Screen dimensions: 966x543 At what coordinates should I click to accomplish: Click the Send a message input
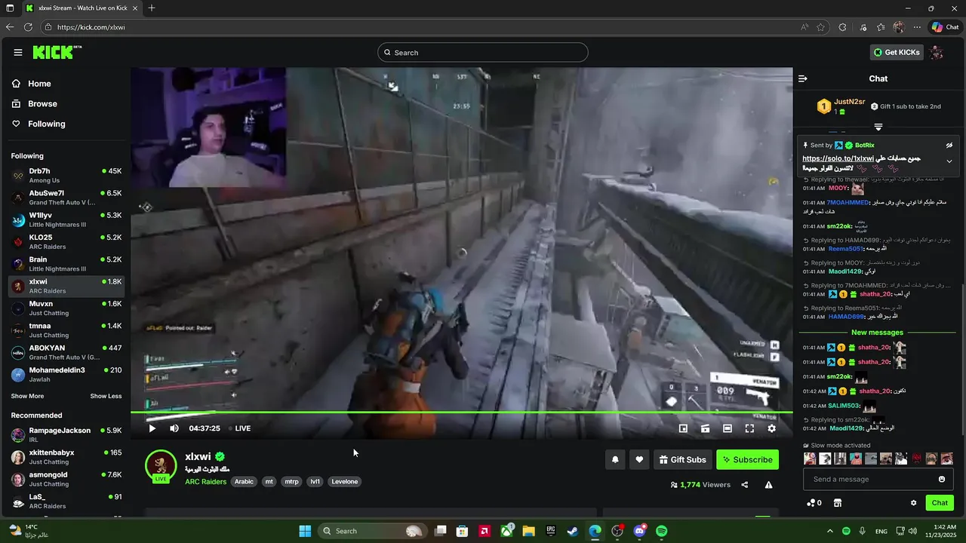pyautogui.click(x=871, y=479)
